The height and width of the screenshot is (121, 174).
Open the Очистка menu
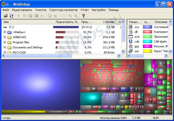point(41,10)
